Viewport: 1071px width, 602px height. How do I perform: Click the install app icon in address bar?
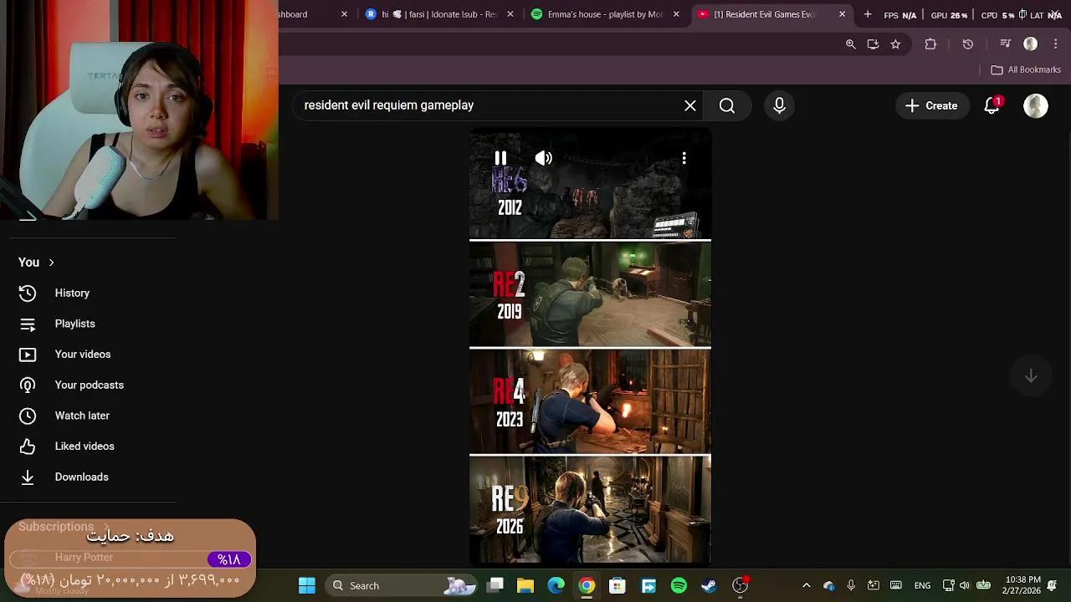873,44
